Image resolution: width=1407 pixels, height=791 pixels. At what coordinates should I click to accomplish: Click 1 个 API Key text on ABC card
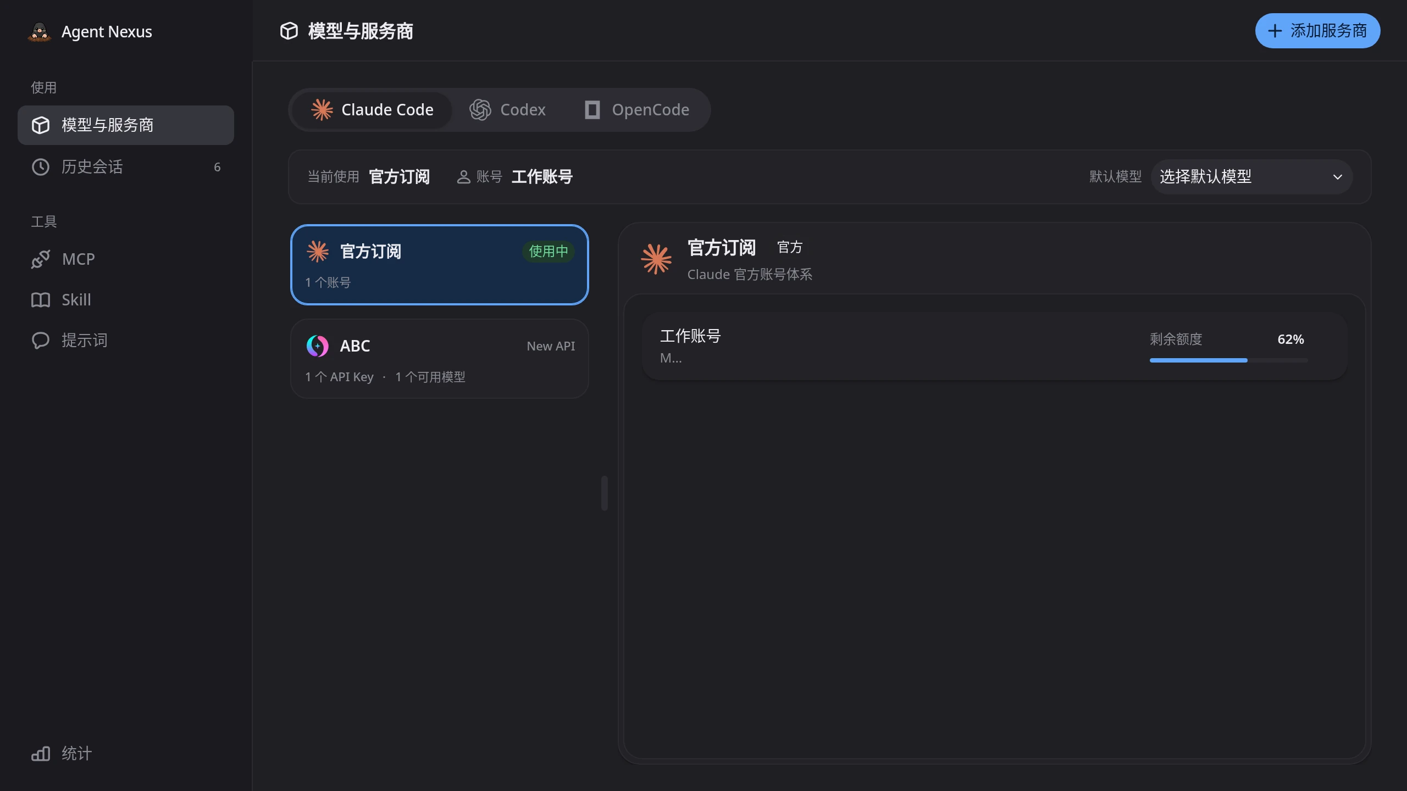339,377
